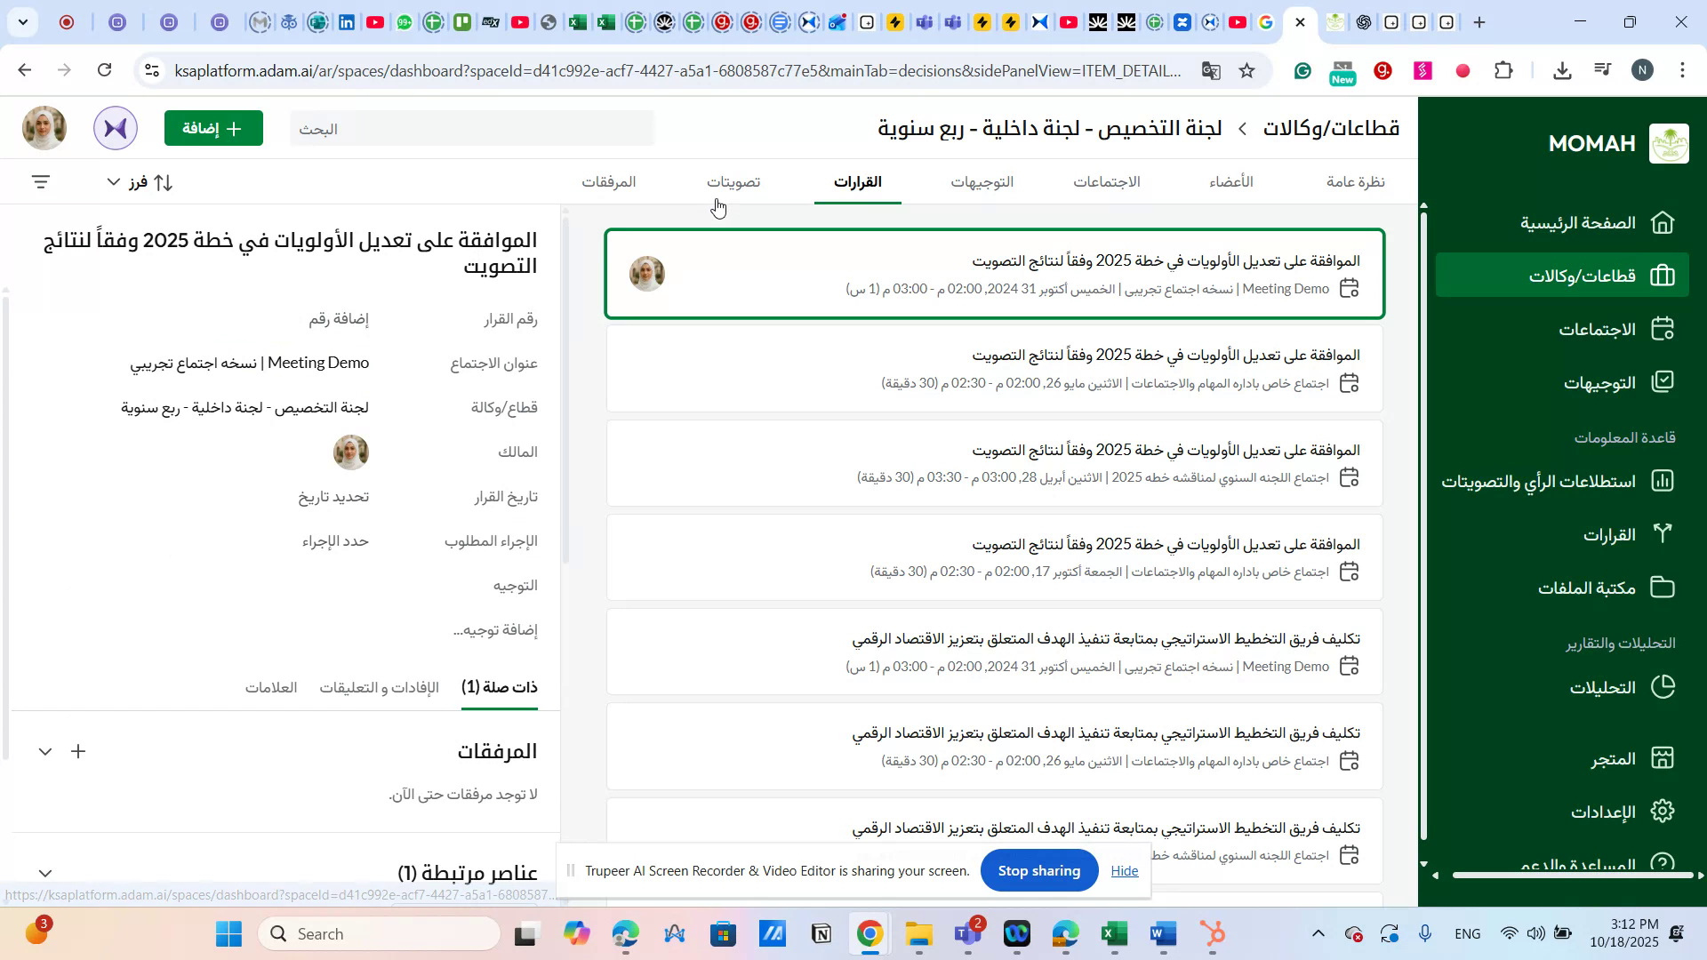This screenshot has height=960, width=1707.
Task: Navigate to القرارات via sidebar icon
Action: 1662,533
